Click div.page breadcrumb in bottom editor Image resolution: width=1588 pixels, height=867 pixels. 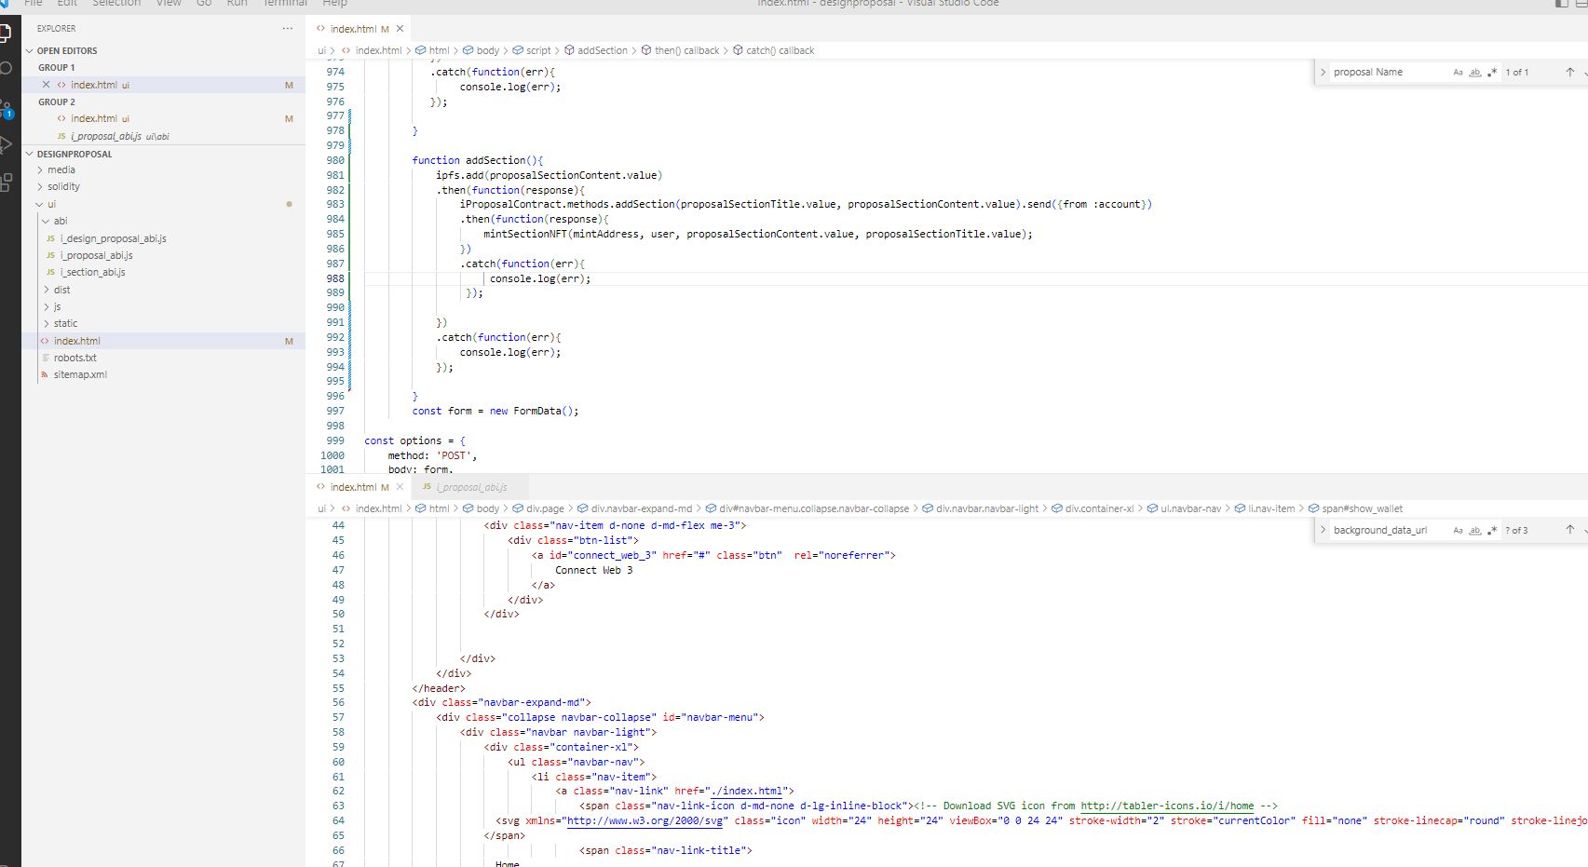[x=538, y=508]
